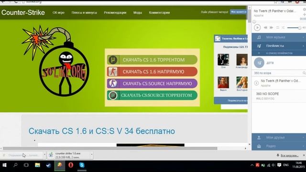Open subscriber Виктория's avatar in VK widget
The height and width of the screenshot is (172, 306).
(x=242, y=82)
